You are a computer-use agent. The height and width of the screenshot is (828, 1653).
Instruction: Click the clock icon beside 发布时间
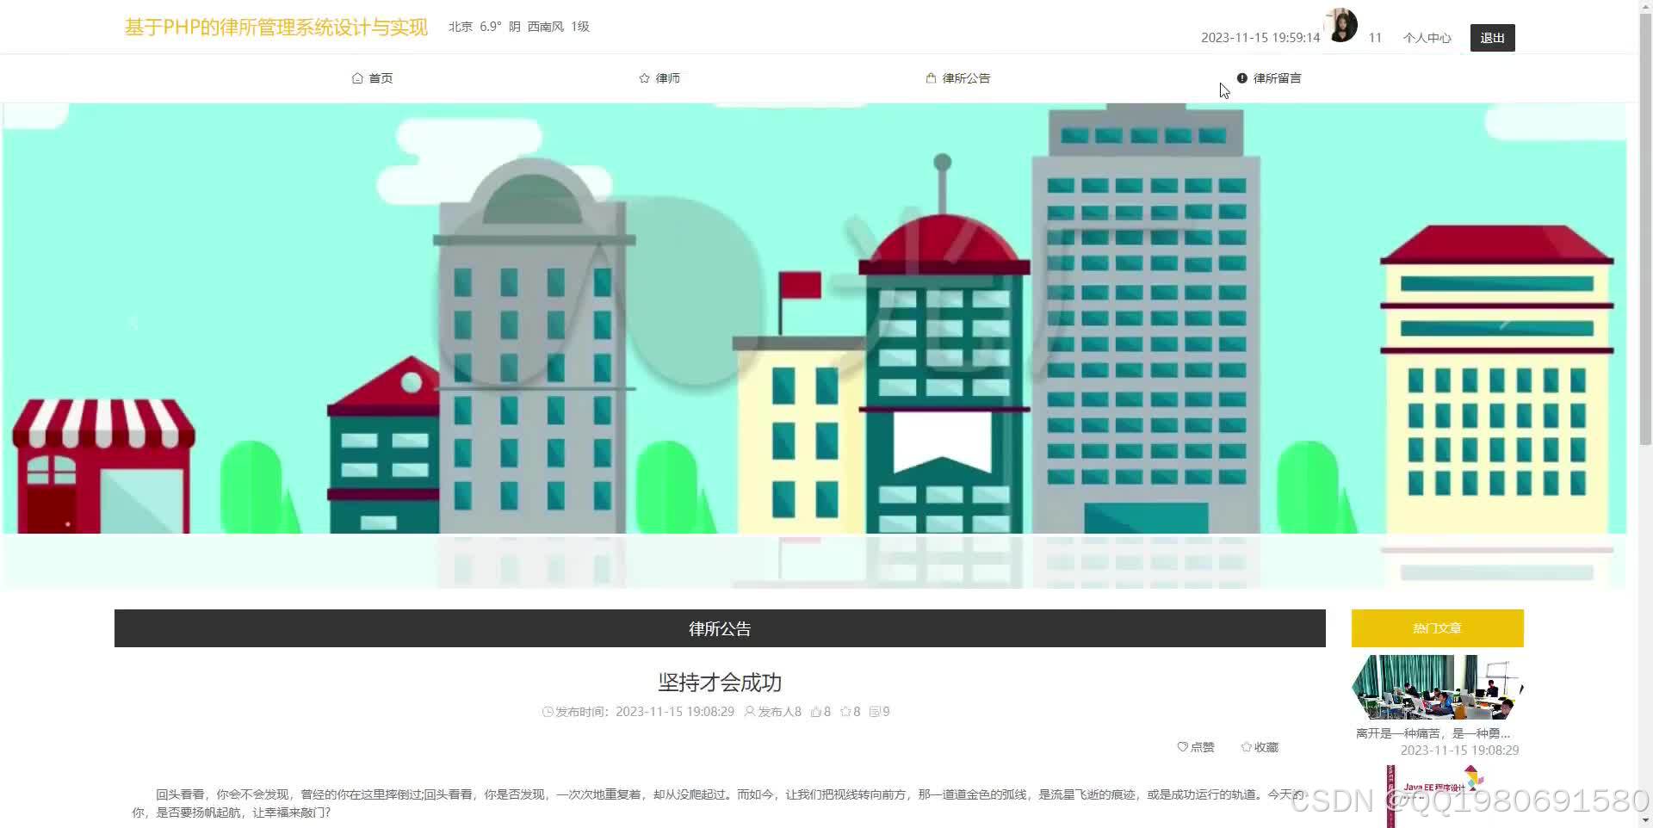pos(548,712)
